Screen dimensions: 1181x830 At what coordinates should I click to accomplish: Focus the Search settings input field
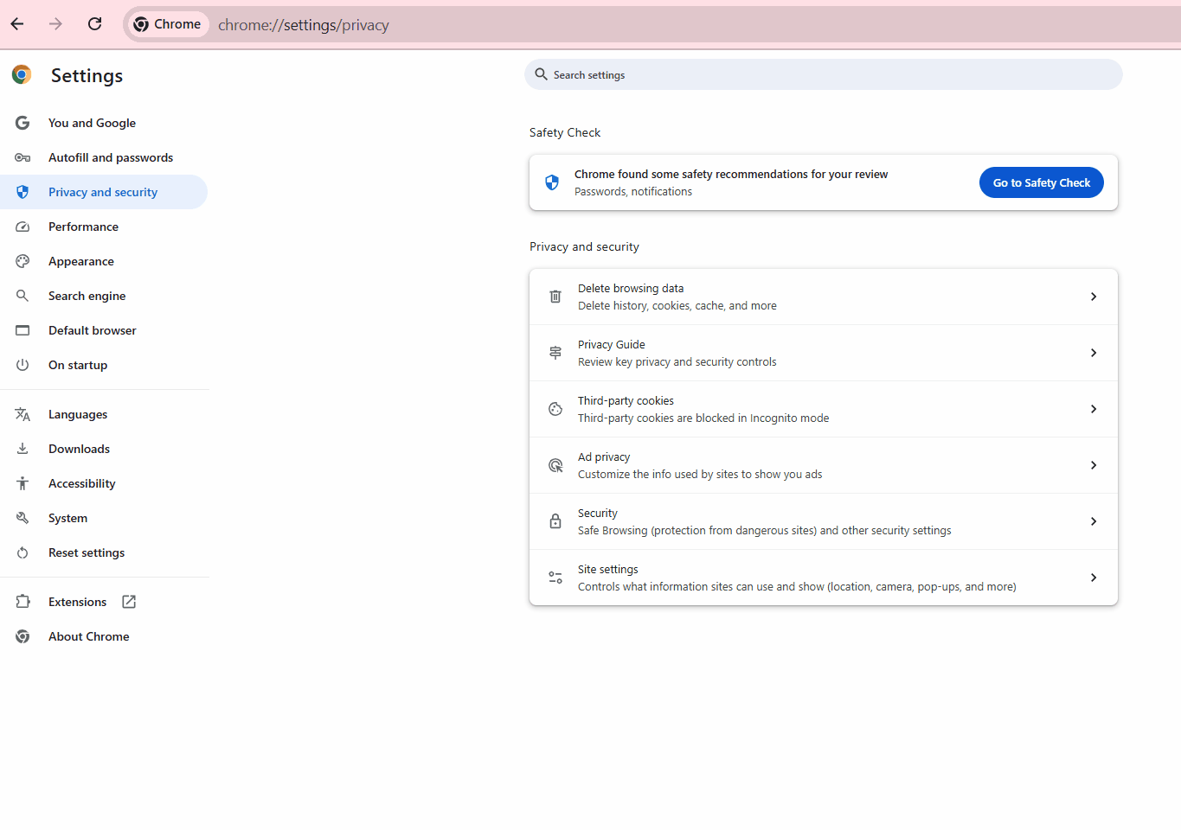(822, 75)
